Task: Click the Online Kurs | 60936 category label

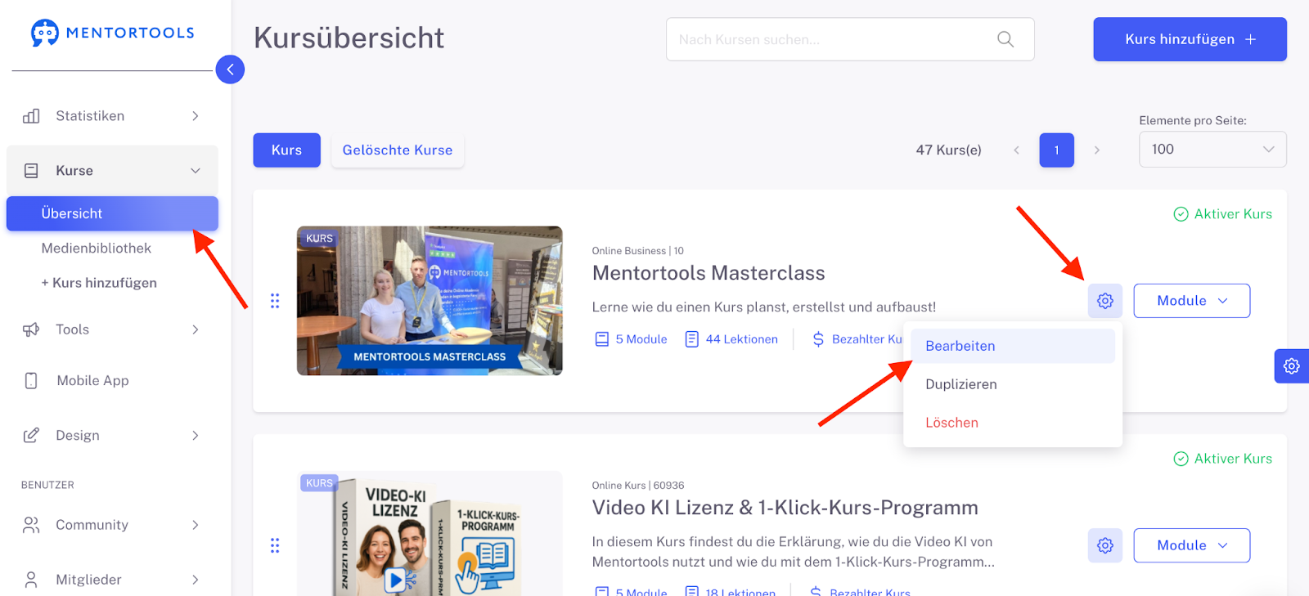Action: coord(638,486)
